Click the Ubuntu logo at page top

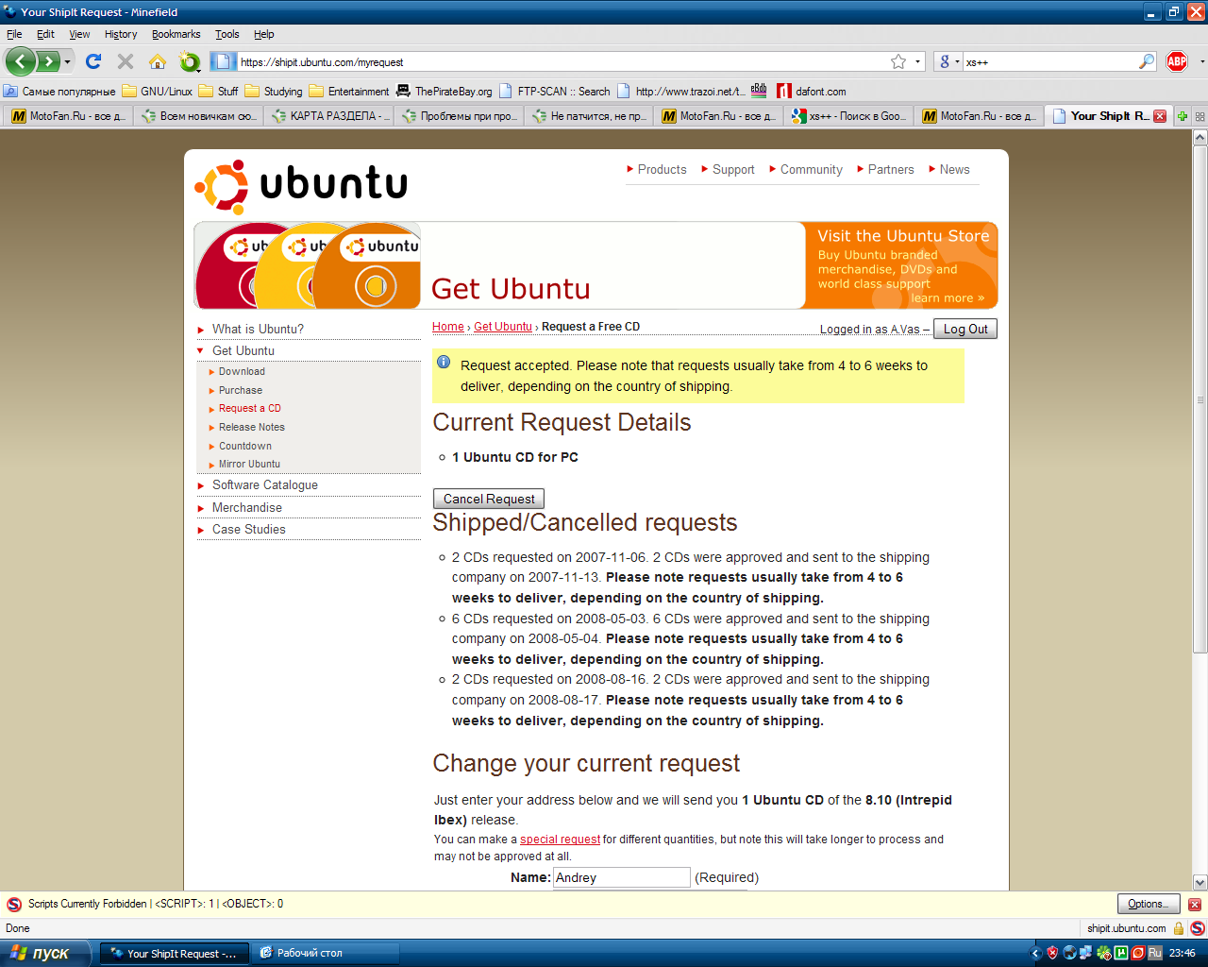(301, 185)
